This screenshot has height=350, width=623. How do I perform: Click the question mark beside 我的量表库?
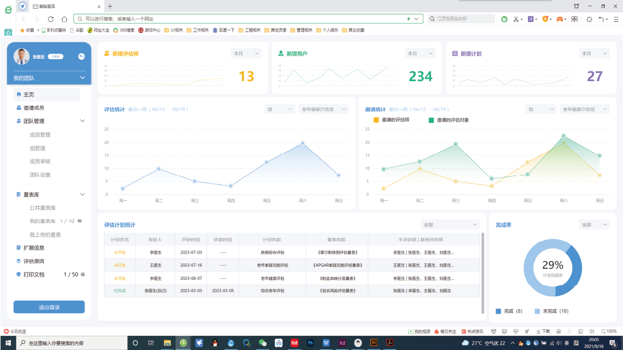[80, 221]
